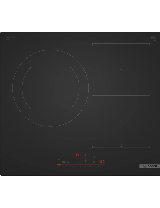Tap the favorite star icon
This screenshot has height=208, width=160.
[81, 162]
